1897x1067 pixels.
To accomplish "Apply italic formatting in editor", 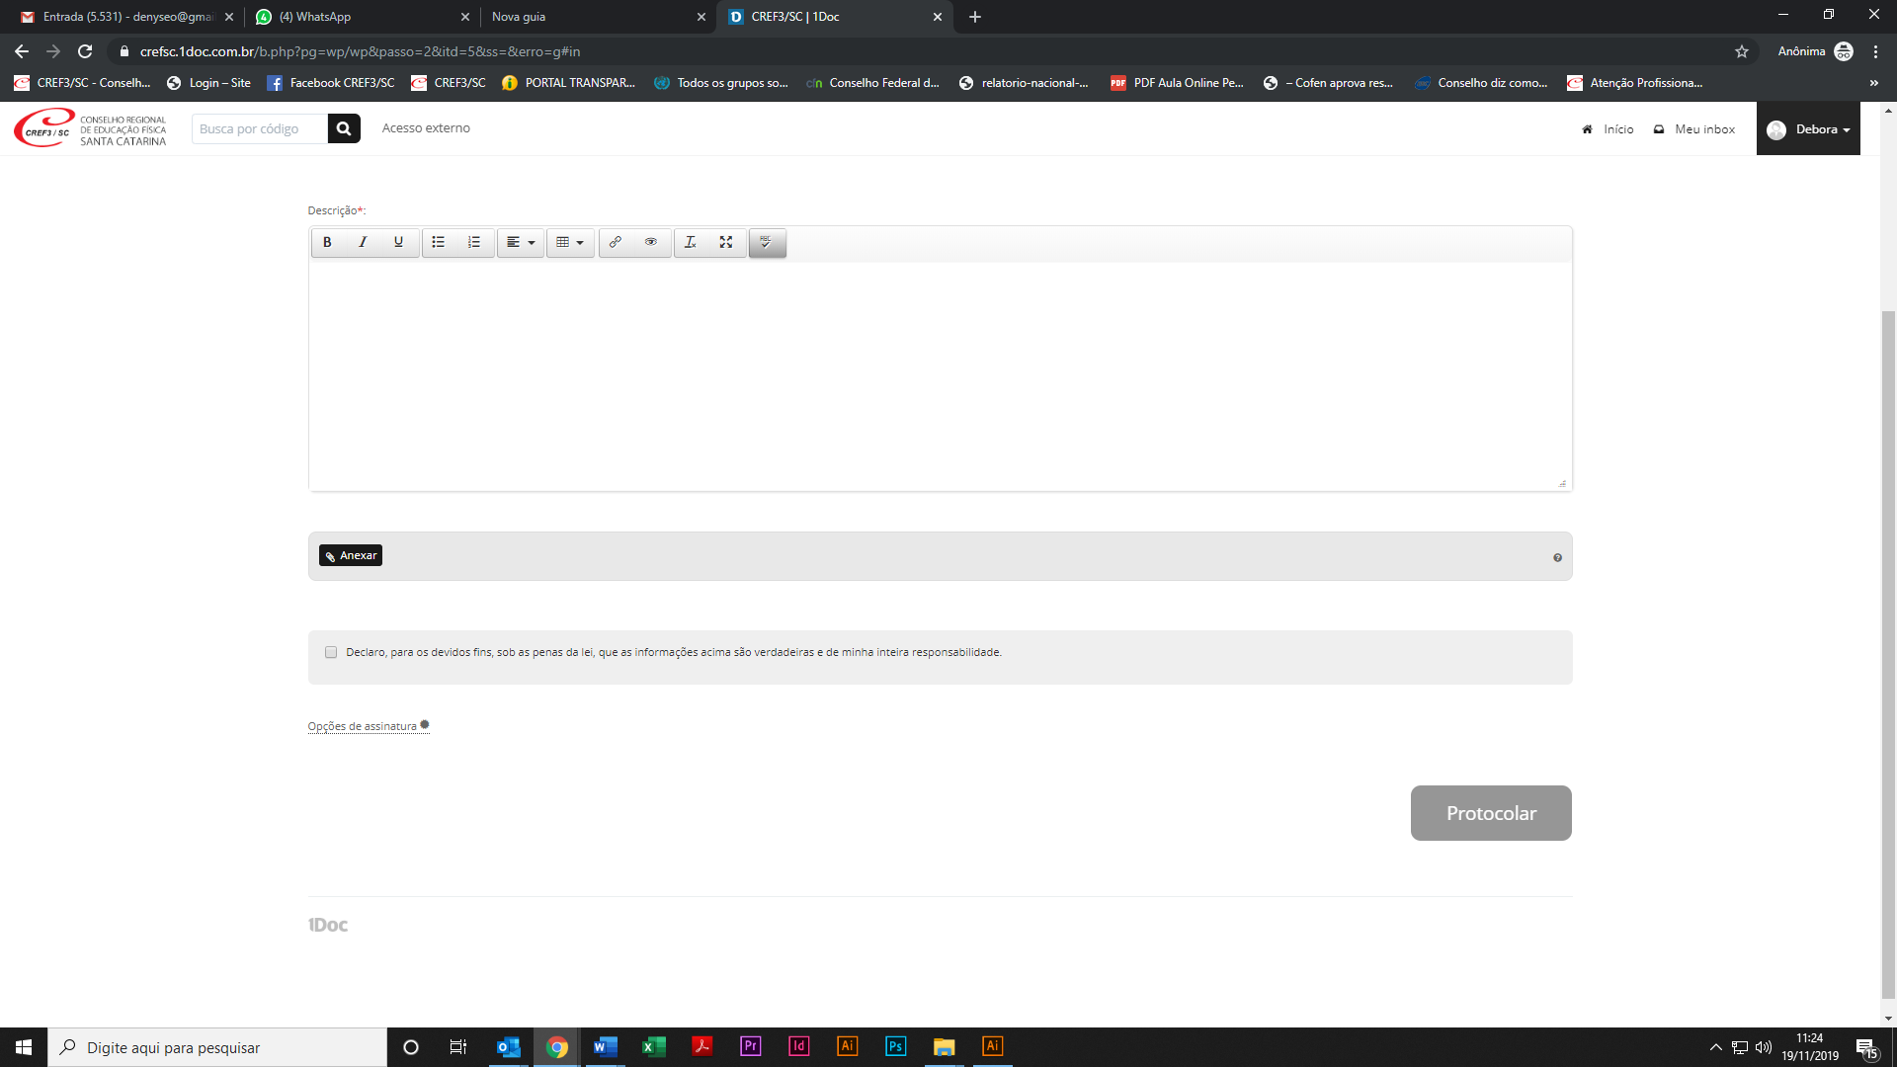I will pos(363,242).
